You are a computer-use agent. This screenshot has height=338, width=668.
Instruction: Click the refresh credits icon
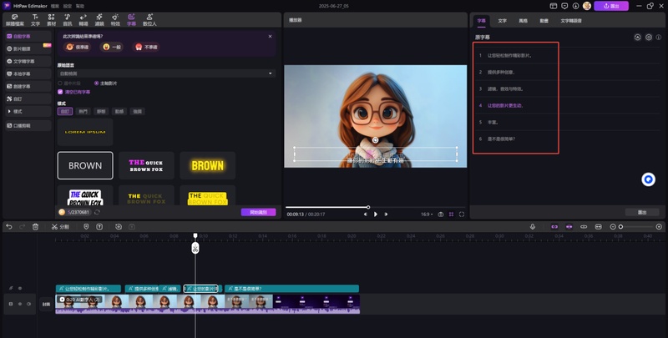click(x=97, y=212)
